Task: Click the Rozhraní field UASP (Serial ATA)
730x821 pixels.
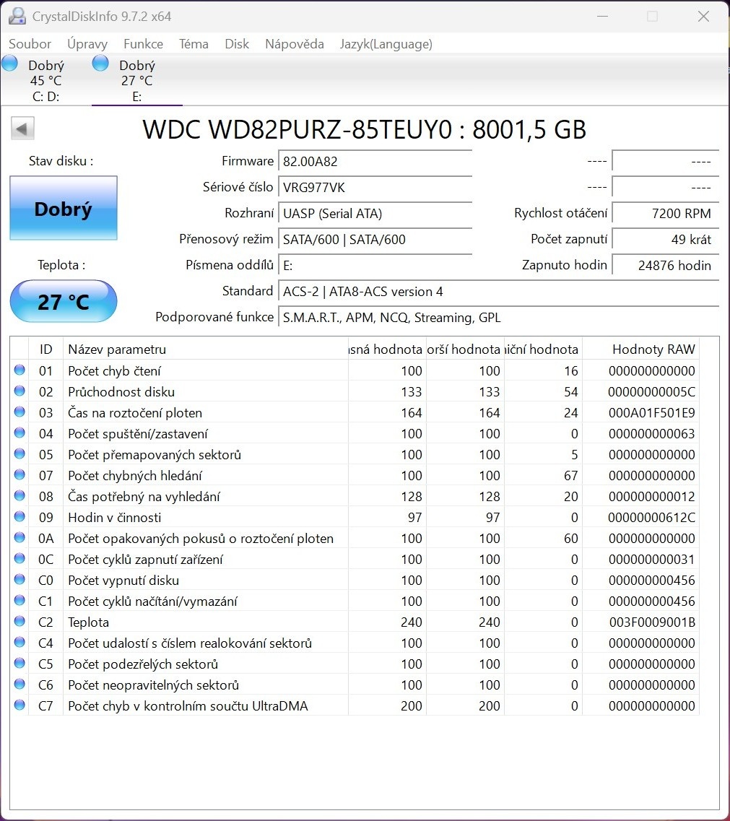Action: (x=375, y=213)
